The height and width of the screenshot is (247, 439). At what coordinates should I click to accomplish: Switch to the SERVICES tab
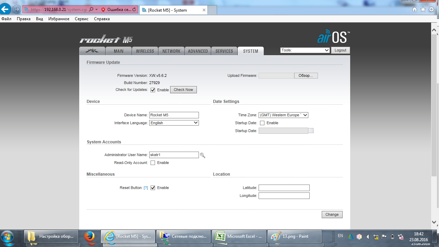pos(224,51)
